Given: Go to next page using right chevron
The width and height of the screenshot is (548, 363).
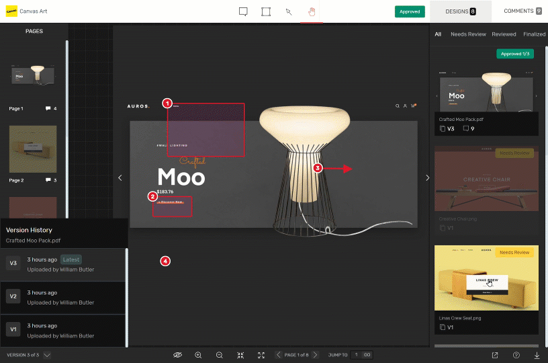Looking at the screenshot, I should [316, 355].
